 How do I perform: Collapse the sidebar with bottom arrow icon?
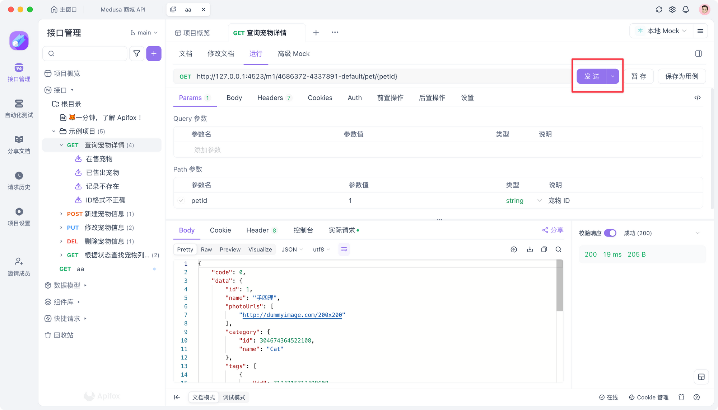coord(177,397)
